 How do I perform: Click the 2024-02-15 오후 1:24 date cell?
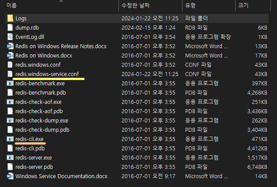(x=148, y=28)
